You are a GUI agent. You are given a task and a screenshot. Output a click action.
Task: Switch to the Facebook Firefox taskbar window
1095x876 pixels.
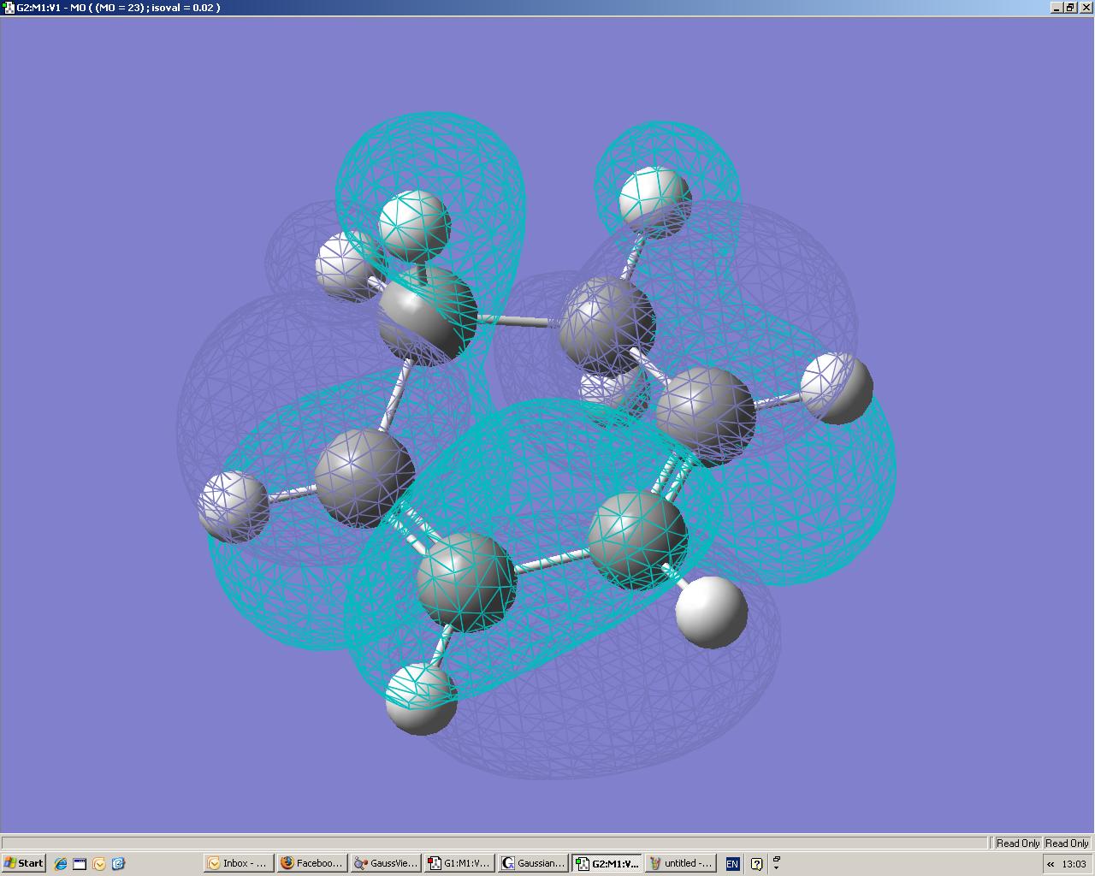coord(312,863)
